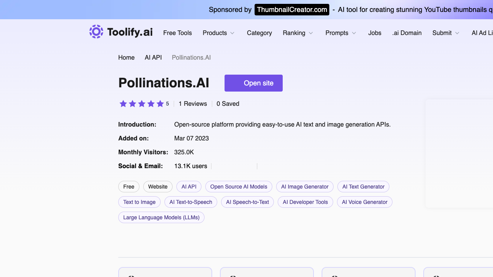Select the Free tag
This screenshot has height=277, width=493.
coord(129,187)
